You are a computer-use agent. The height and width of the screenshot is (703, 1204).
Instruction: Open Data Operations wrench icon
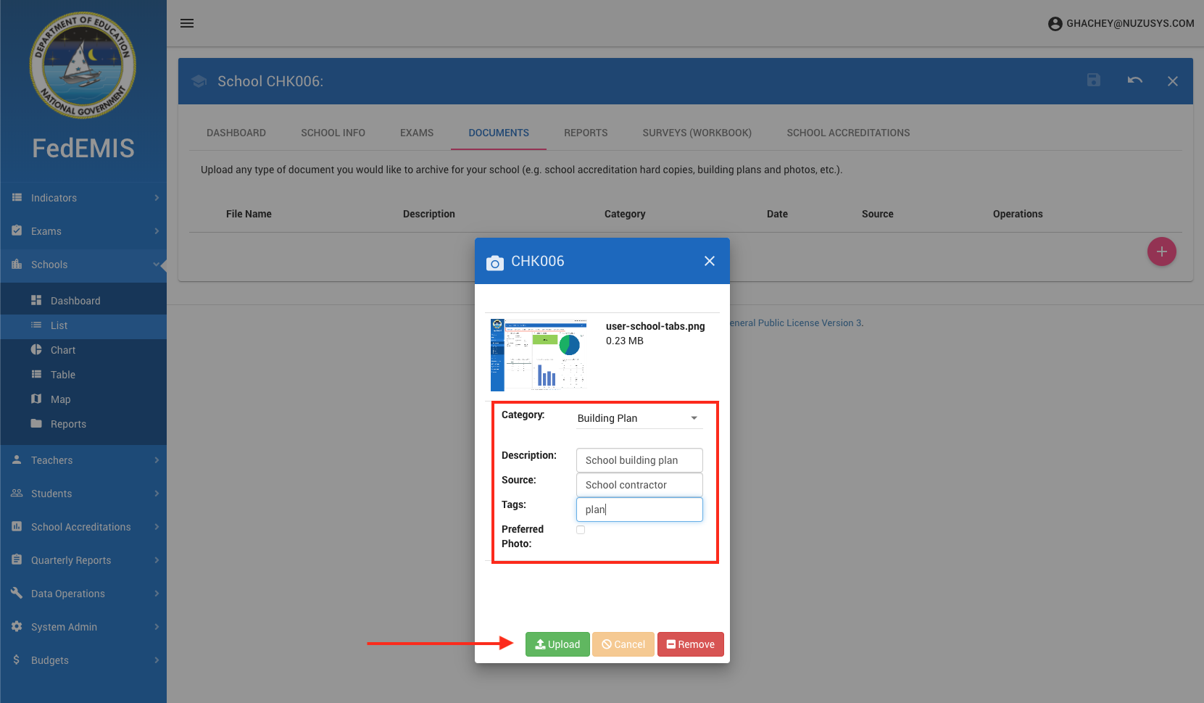pyautogui.click(x=17, y=593)
